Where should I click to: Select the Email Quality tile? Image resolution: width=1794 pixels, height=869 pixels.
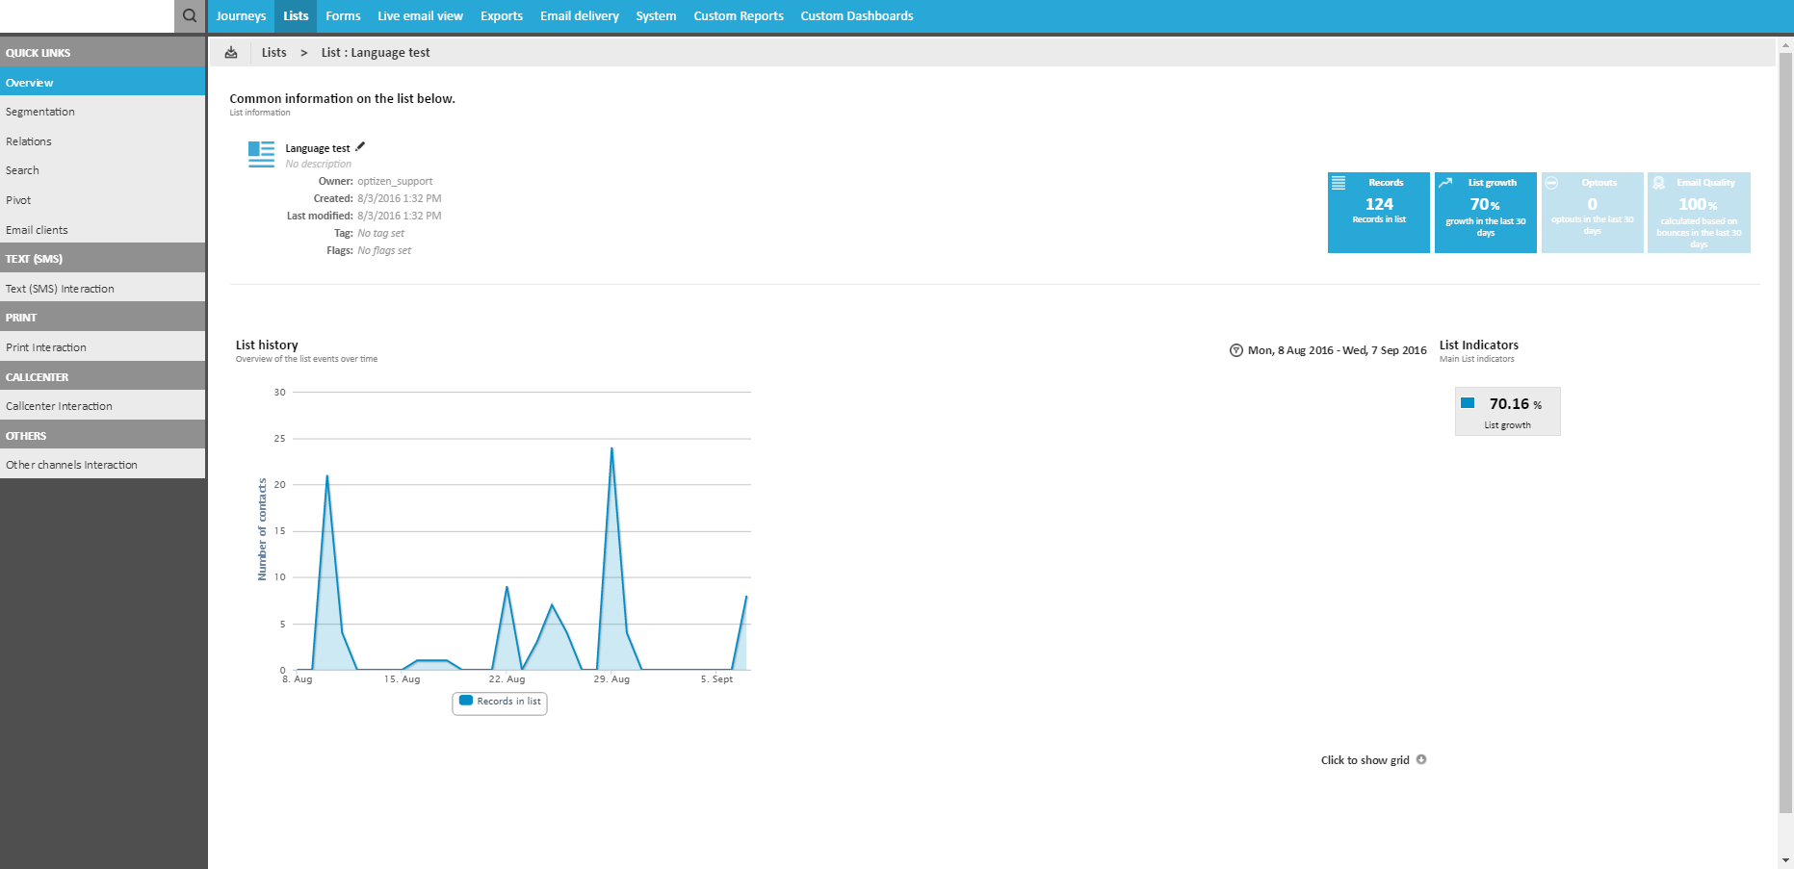click(x=1699, y=213)
